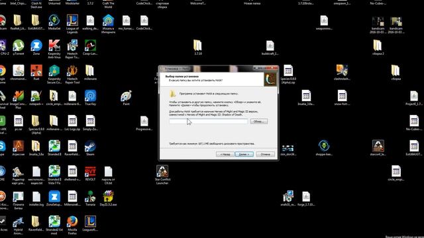Select the chromeinst Java installer icon

[x=19, y=73]
